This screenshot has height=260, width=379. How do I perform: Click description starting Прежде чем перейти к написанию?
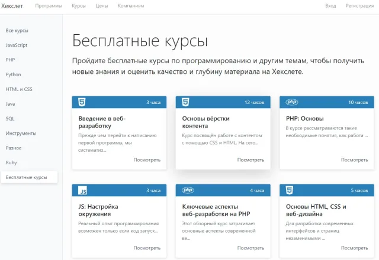click(x=117, y=143)
